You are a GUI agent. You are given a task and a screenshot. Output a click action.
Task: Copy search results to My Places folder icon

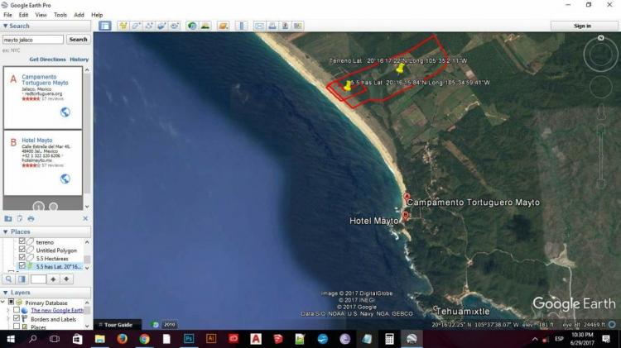coord(8,219)
